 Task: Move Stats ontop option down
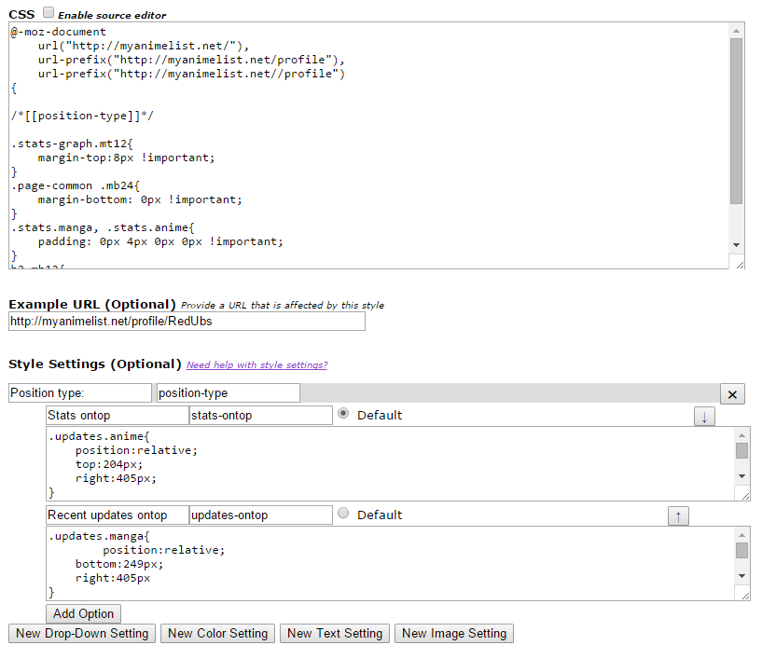704,417
